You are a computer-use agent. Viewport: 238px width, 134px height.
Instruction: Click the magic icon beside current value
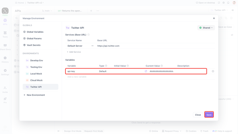click(x=146, y=71)
